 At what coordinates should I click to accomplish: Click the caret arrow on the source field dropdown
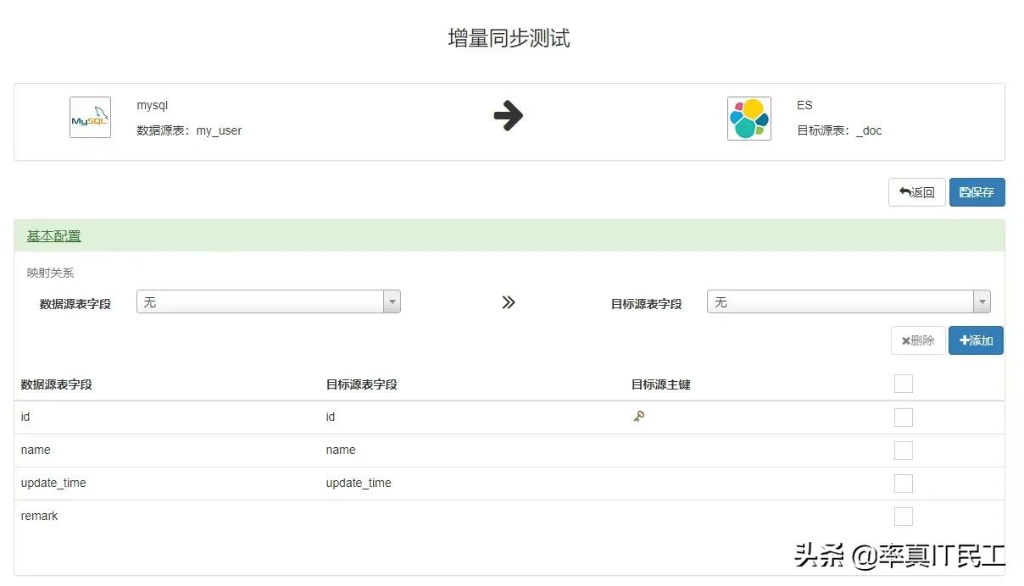[392, 301]
